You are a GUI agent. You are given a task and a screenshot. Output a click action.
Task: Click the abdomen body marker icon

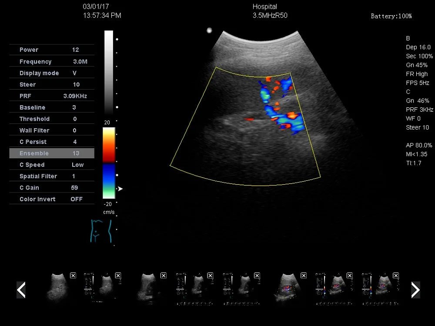pyautogui.click(x=101, y=231)
